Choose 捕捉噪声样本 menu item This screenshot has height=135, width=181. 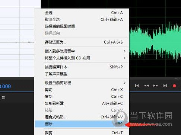pyautogui.click(x=82, y=67)
